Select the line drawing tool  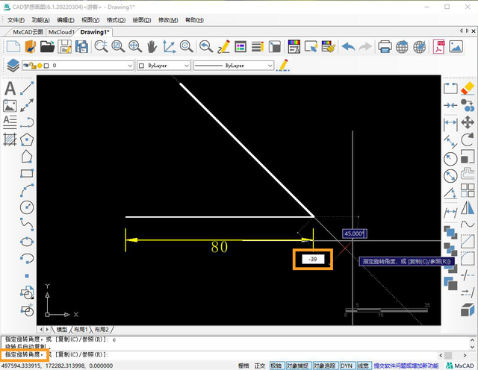(x=27, y=88)
